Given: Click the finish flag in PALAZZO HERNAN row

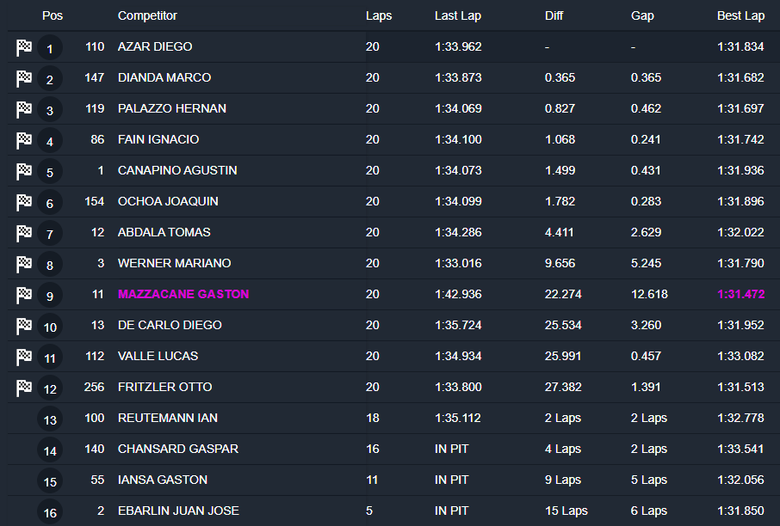Looking at the screenshot, I should pyautogui.click(x=24, y=109).
